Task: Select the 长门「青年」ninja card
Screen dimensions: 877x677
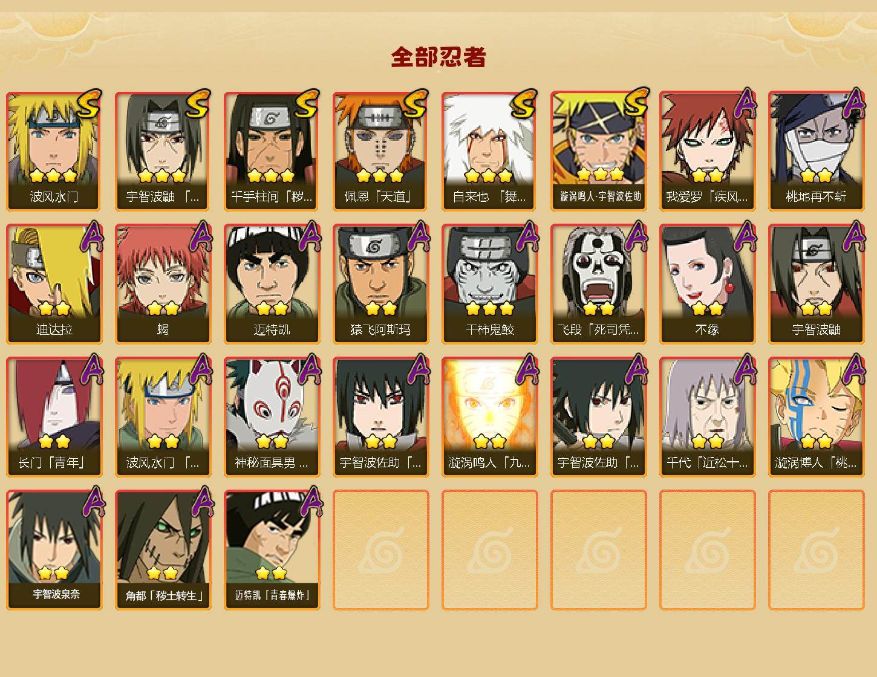Action: [54, 417]
